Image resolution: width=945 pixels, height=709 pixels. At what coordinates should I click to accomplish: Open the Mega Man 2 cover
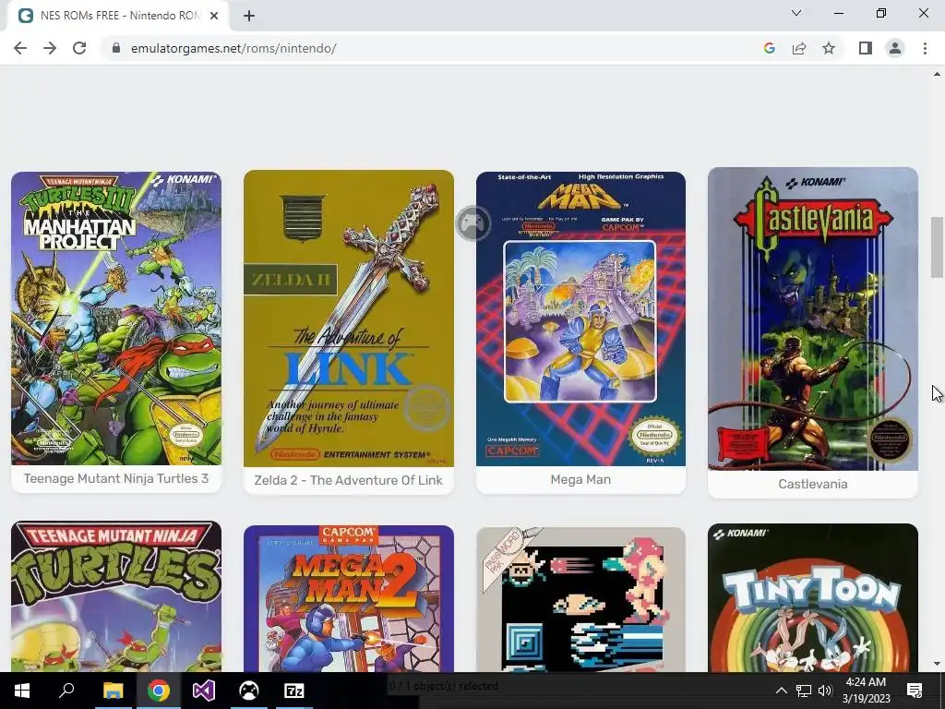[x=348, y=598]
